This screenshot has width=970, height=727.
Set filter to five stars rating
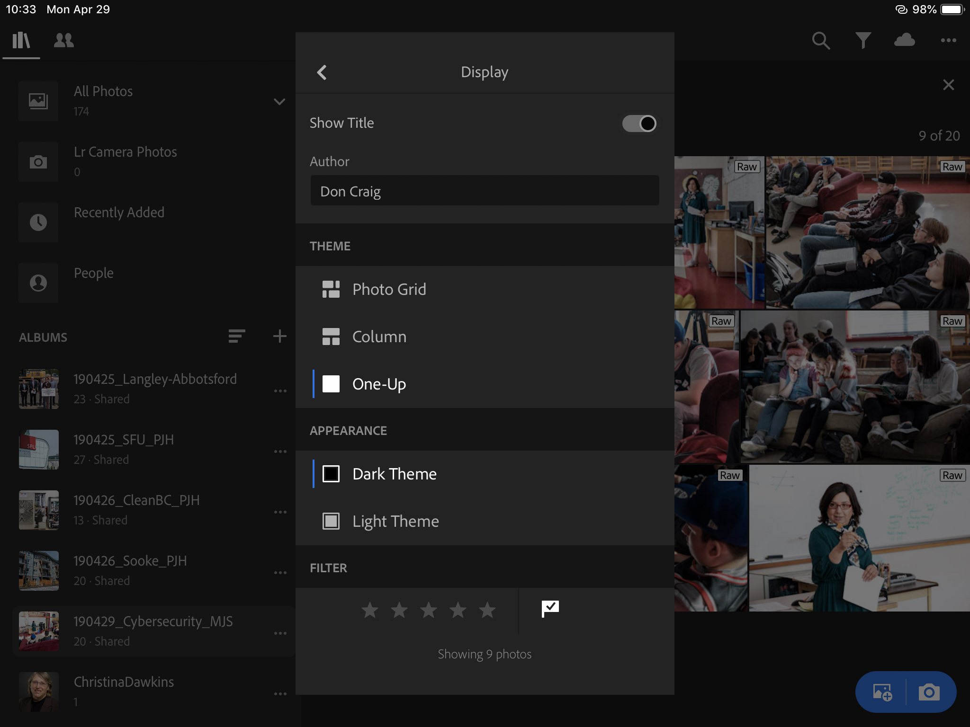(x=487, y=611)
